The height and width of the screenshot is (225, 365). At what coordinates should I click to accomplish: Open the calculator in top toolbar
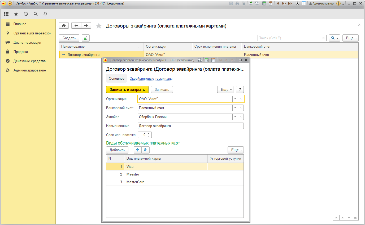(x=264, y=3)
